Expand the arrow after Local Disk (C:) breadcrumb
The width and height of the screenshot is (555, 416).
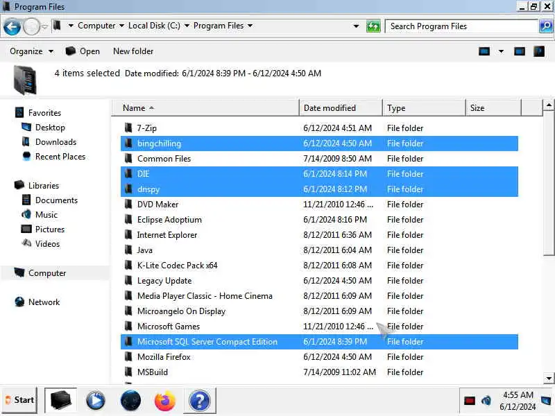187,26
